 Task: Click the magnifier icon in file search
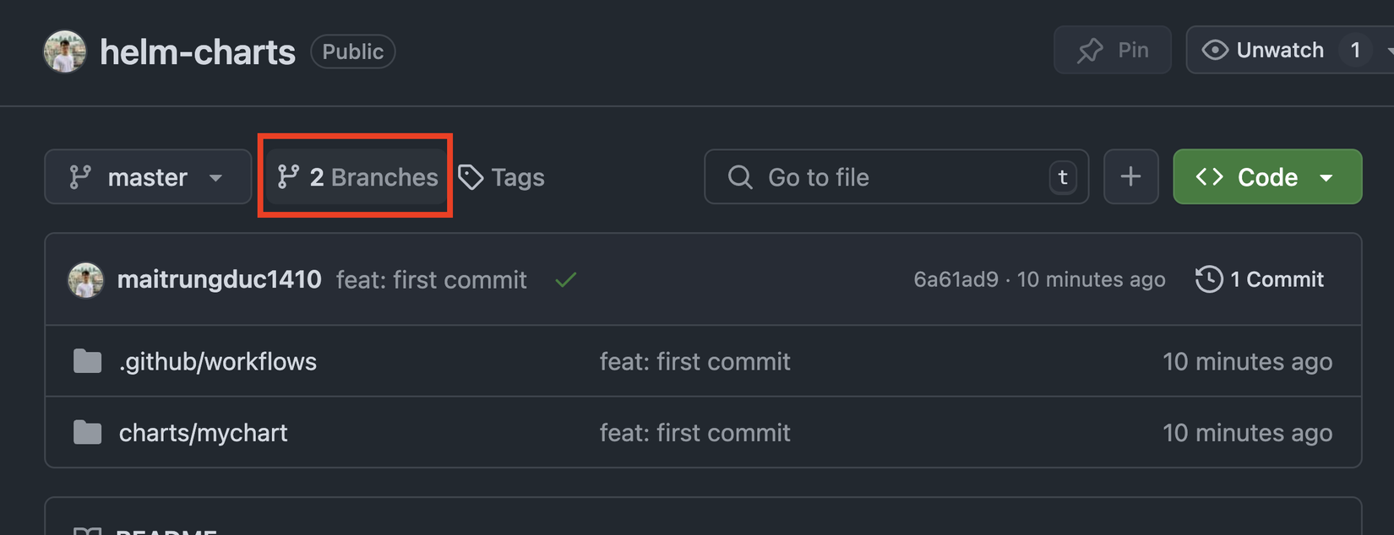click(740, 177)
